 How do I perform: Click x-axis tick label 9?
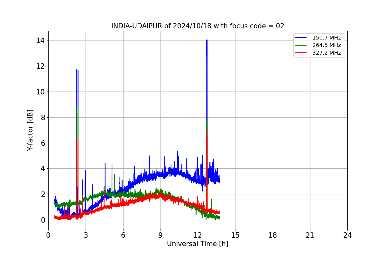point(161,235)
